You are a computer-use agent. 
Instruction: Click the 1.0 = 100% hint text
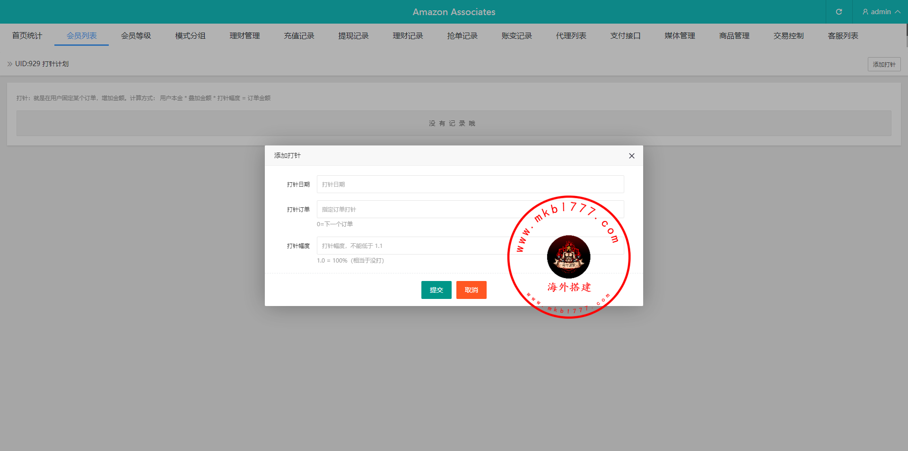(x=350, y=260)
